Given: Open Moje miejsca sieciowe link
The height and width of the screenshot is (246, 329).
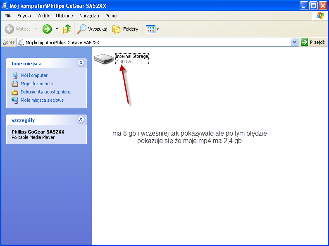Looking at the screenshot, I should tap(42, 100).
